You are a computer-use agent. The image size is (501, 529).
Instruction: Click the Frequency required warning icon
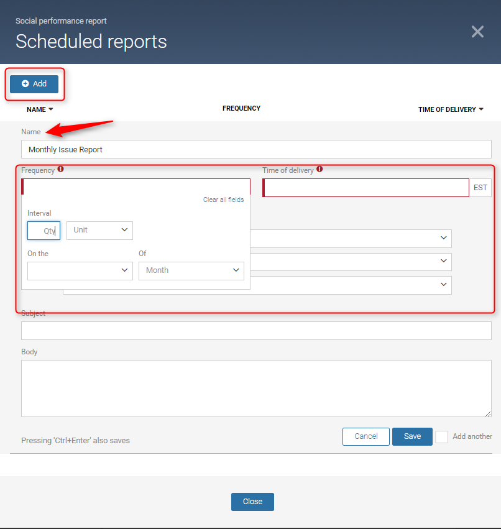pos(60,169)
